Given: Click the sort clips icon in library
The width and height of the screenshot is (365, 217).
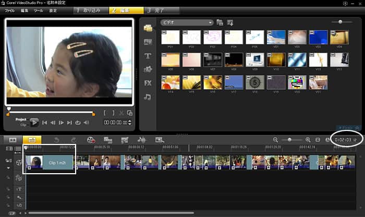Looking at the screenshot, I should pyautogui.click(x=230, y=22).
